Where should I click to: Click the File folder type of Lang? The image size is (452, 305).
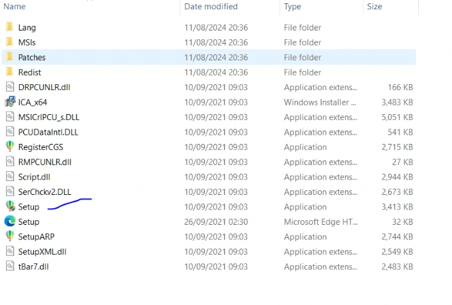click(302, 28)
